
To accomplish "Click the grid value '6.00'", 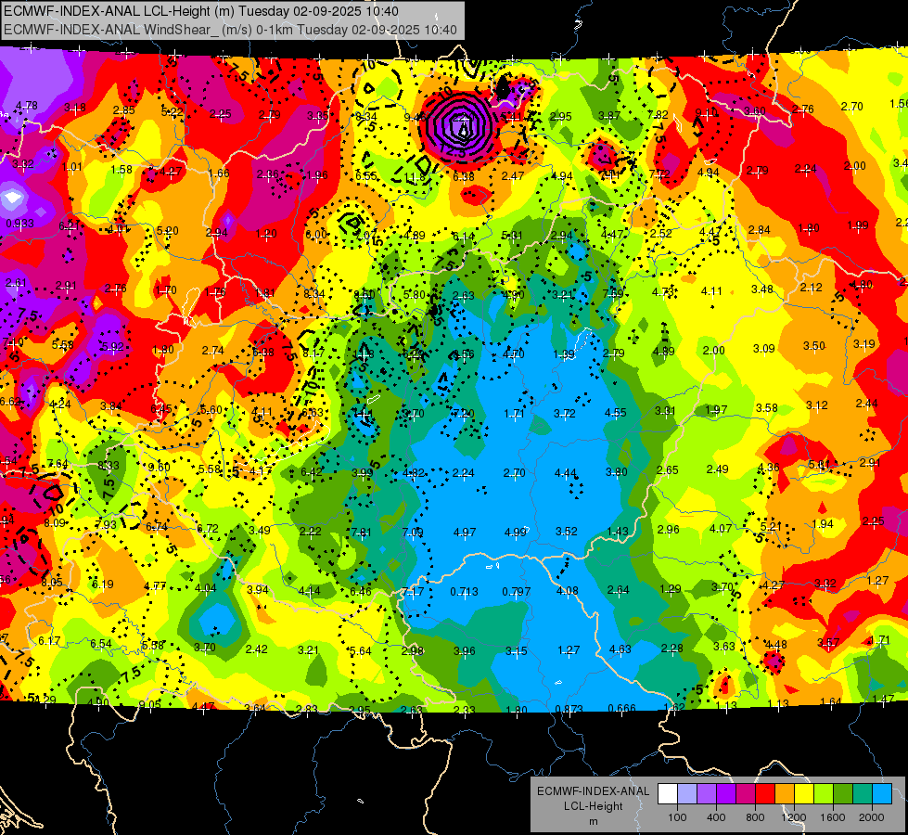I will (316, 235).
